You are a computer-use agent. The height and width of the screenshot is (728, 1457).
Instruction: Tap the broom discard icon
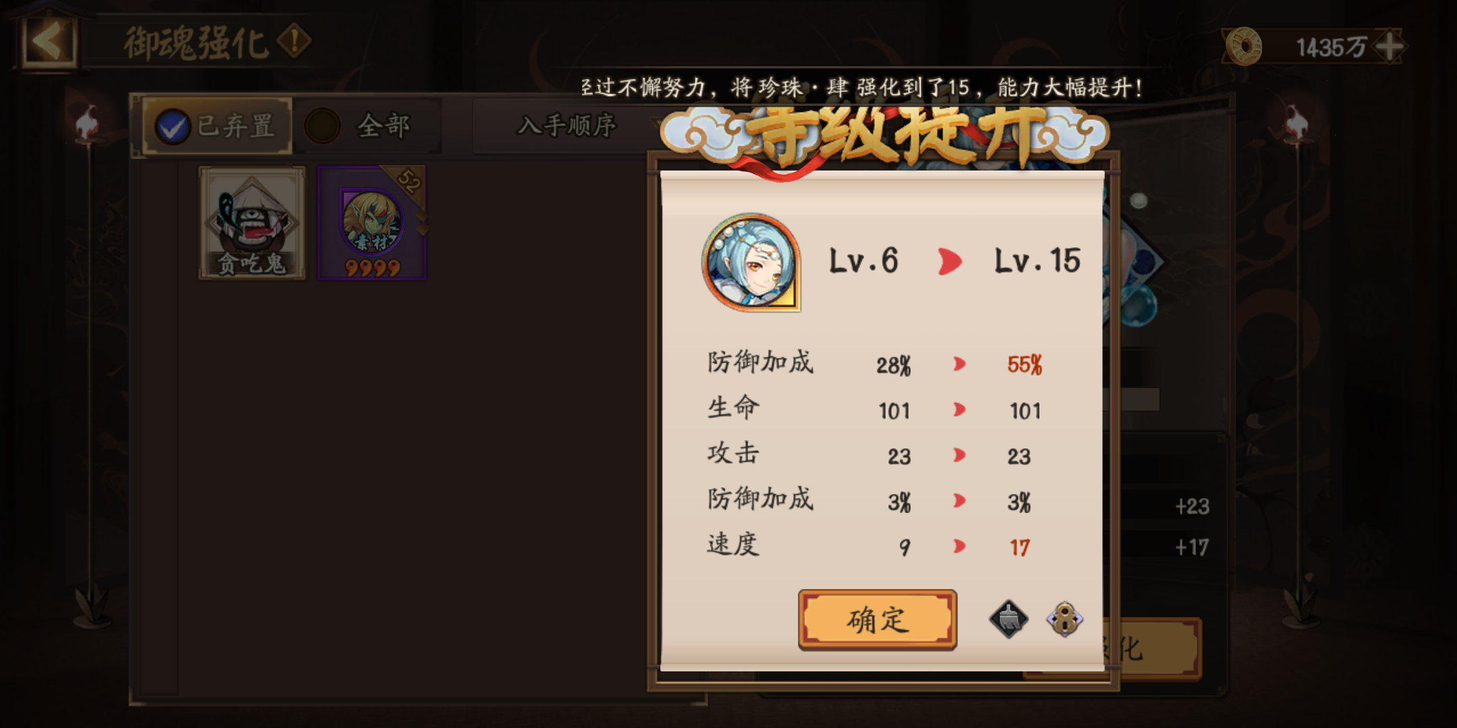(x=1008, y=619)
